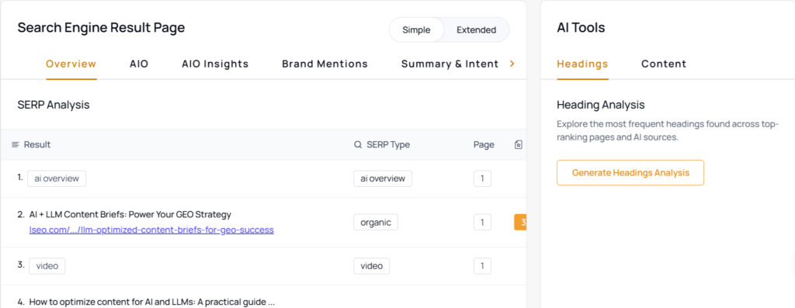Click the Page column header
The height and width of the screenshot is (308, 795).
(484, 145)
